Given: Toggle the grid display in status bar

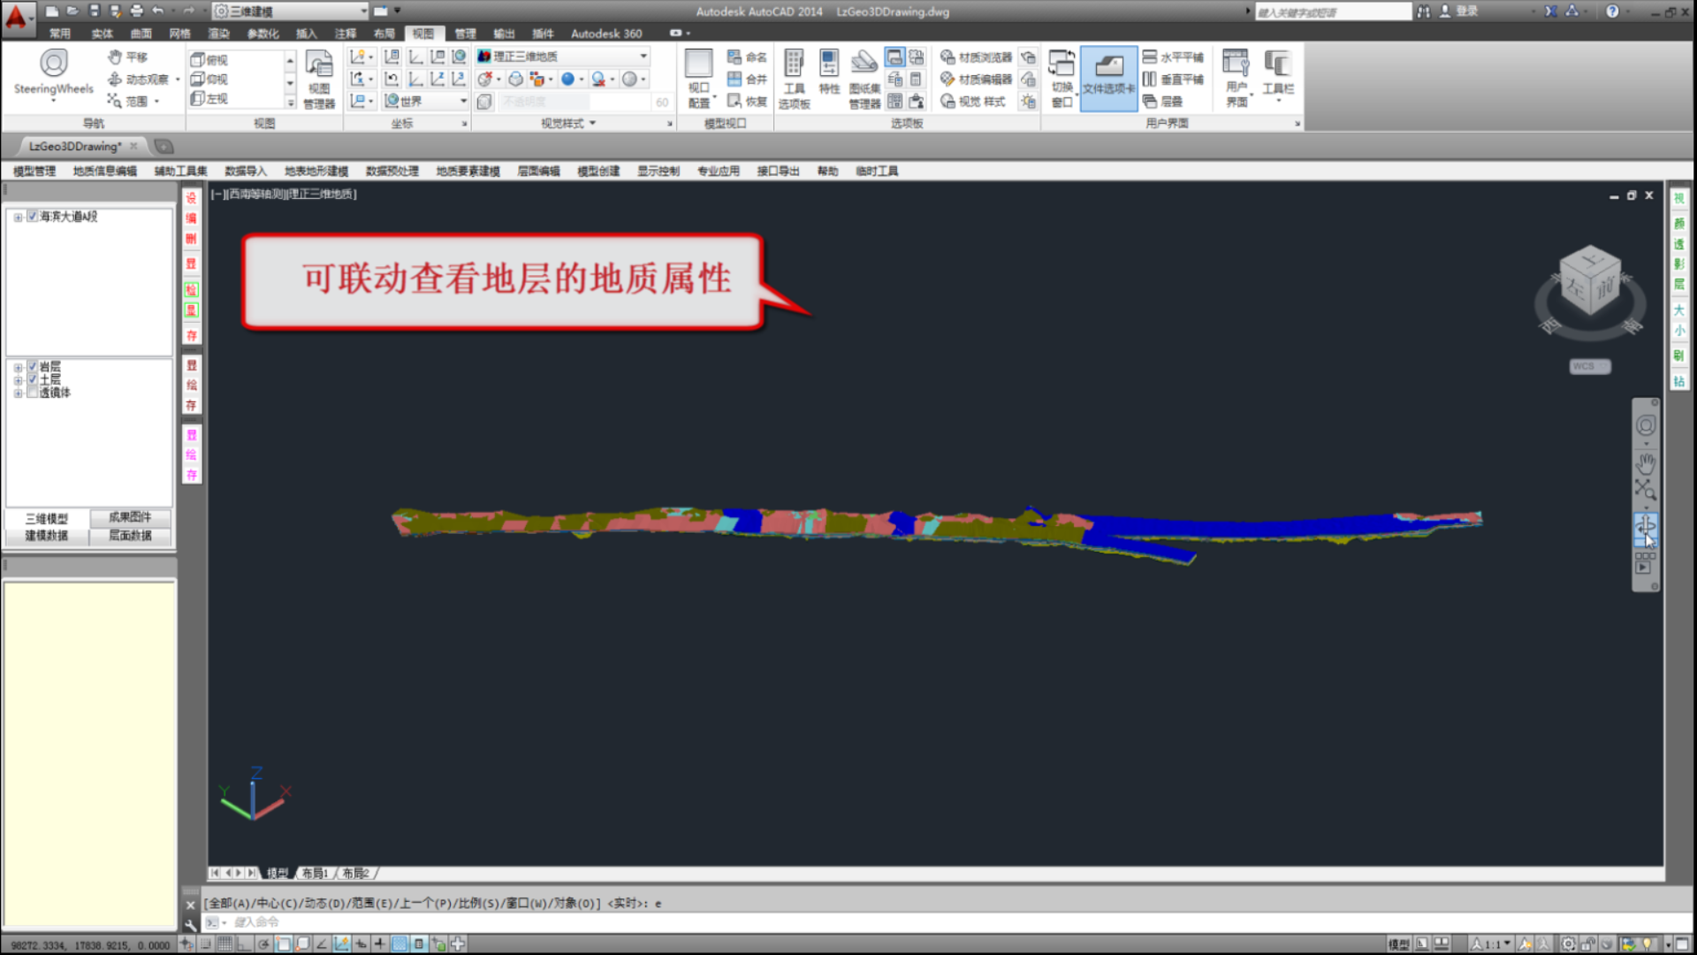Looking at the screenshot, I should [x=224, y=944].
